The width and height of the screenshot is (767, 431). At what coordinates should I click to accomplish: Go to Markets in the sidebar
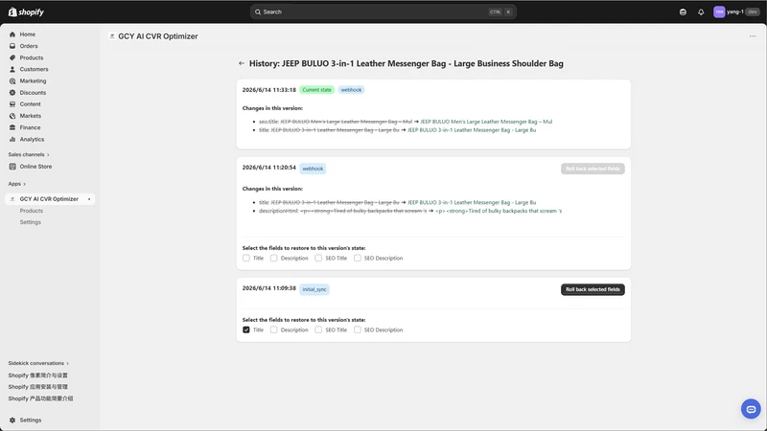point(31,116)
